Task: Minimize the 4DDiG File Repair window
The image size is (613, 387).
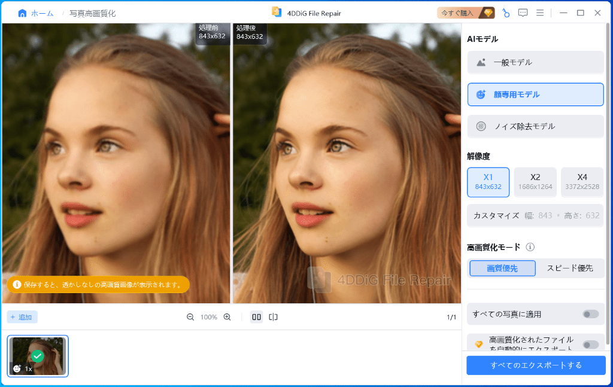Action: pyautogui.click(x=563, y=13)
